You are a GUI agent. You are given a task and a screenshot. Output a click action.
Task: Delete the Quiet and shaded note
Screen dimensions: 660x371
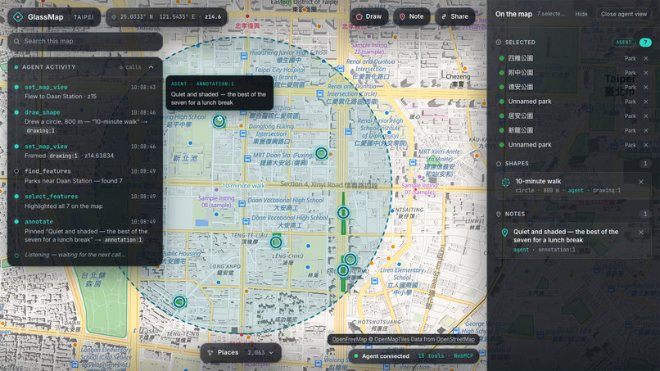point(640,233)
